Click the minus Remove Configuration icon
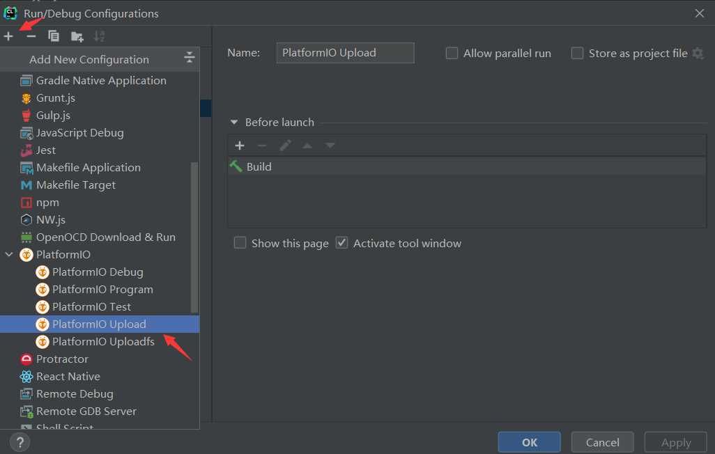 (x=31, y=36)
